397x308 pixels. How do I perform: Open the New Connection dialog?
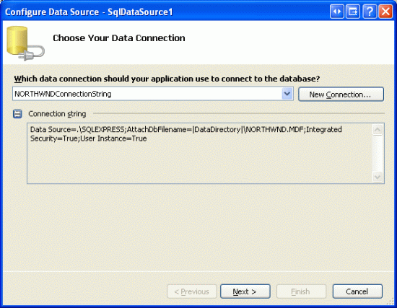point(341,94)
